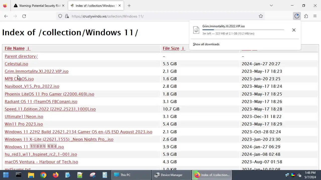Sort by File Size header link
The image size is (321, 180).
(171, 48)
